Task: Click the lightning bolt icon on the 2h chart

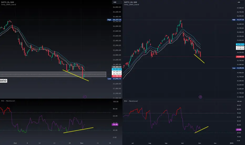Action: coord(85,96)
